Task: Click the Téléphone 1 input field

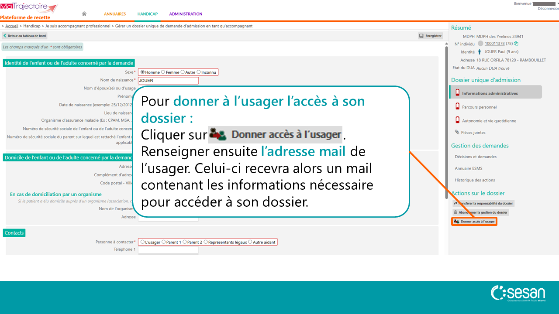Action: point(168,249)
